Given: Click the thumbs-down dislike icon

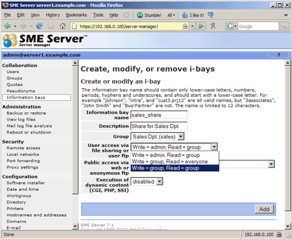Looking at the screenshot, I should coord(211,15).
